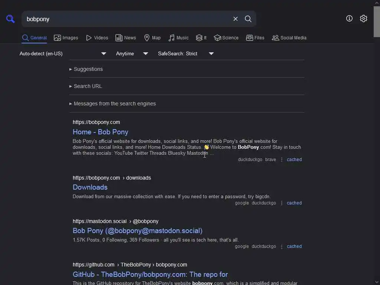
Task: Switch to the Map tab
Action: 152,38
